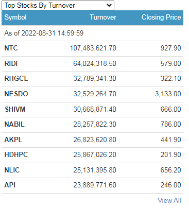
Task: Click the NLIC stock symbol
Action: click(x=12, y=170)
